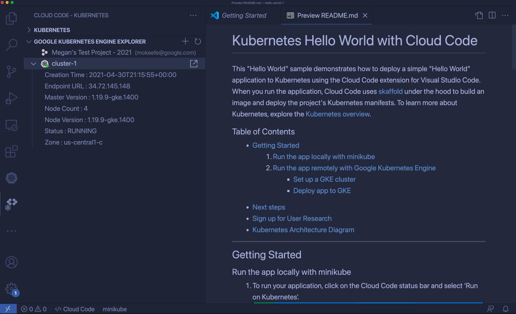Image resolution: width=516 pixels, height=314 pixels.
Task: Collapse the Google Kubernetes Engine Explorer section
Action: (28, 41)
